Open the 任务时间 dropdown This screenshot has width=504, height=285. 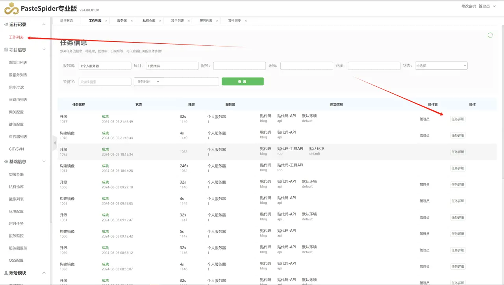coord(148,82)
